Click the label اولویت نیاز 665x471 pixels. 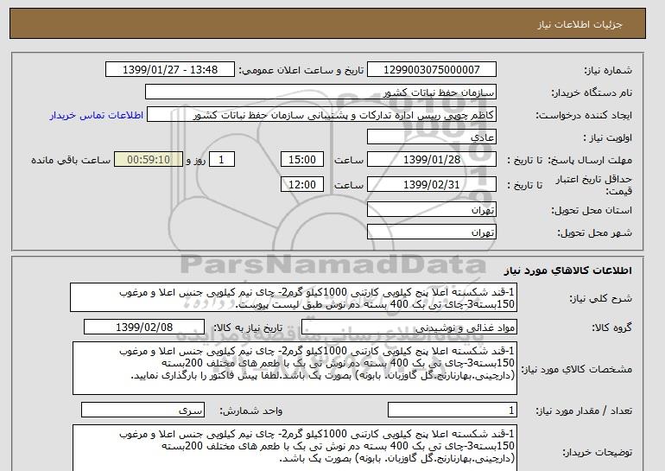[607, 137]
